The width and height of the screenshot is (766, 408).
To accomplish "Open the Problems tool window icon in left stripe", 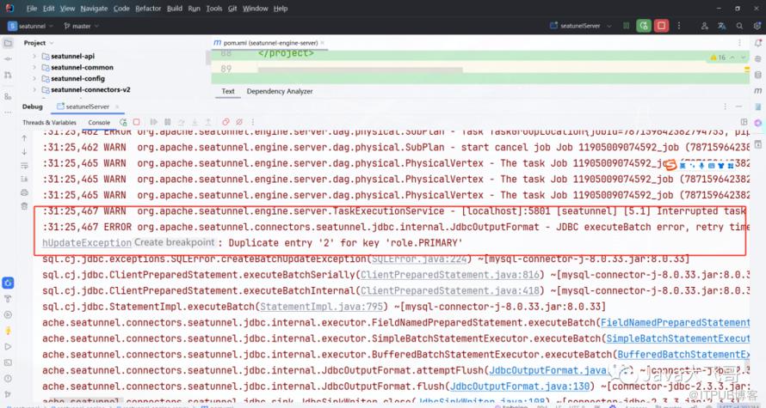I will (8, 378).
